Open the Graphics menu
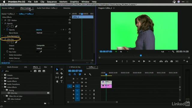This screenshot has width=192, height=108. pyautogui.click(x=74, y=2)
